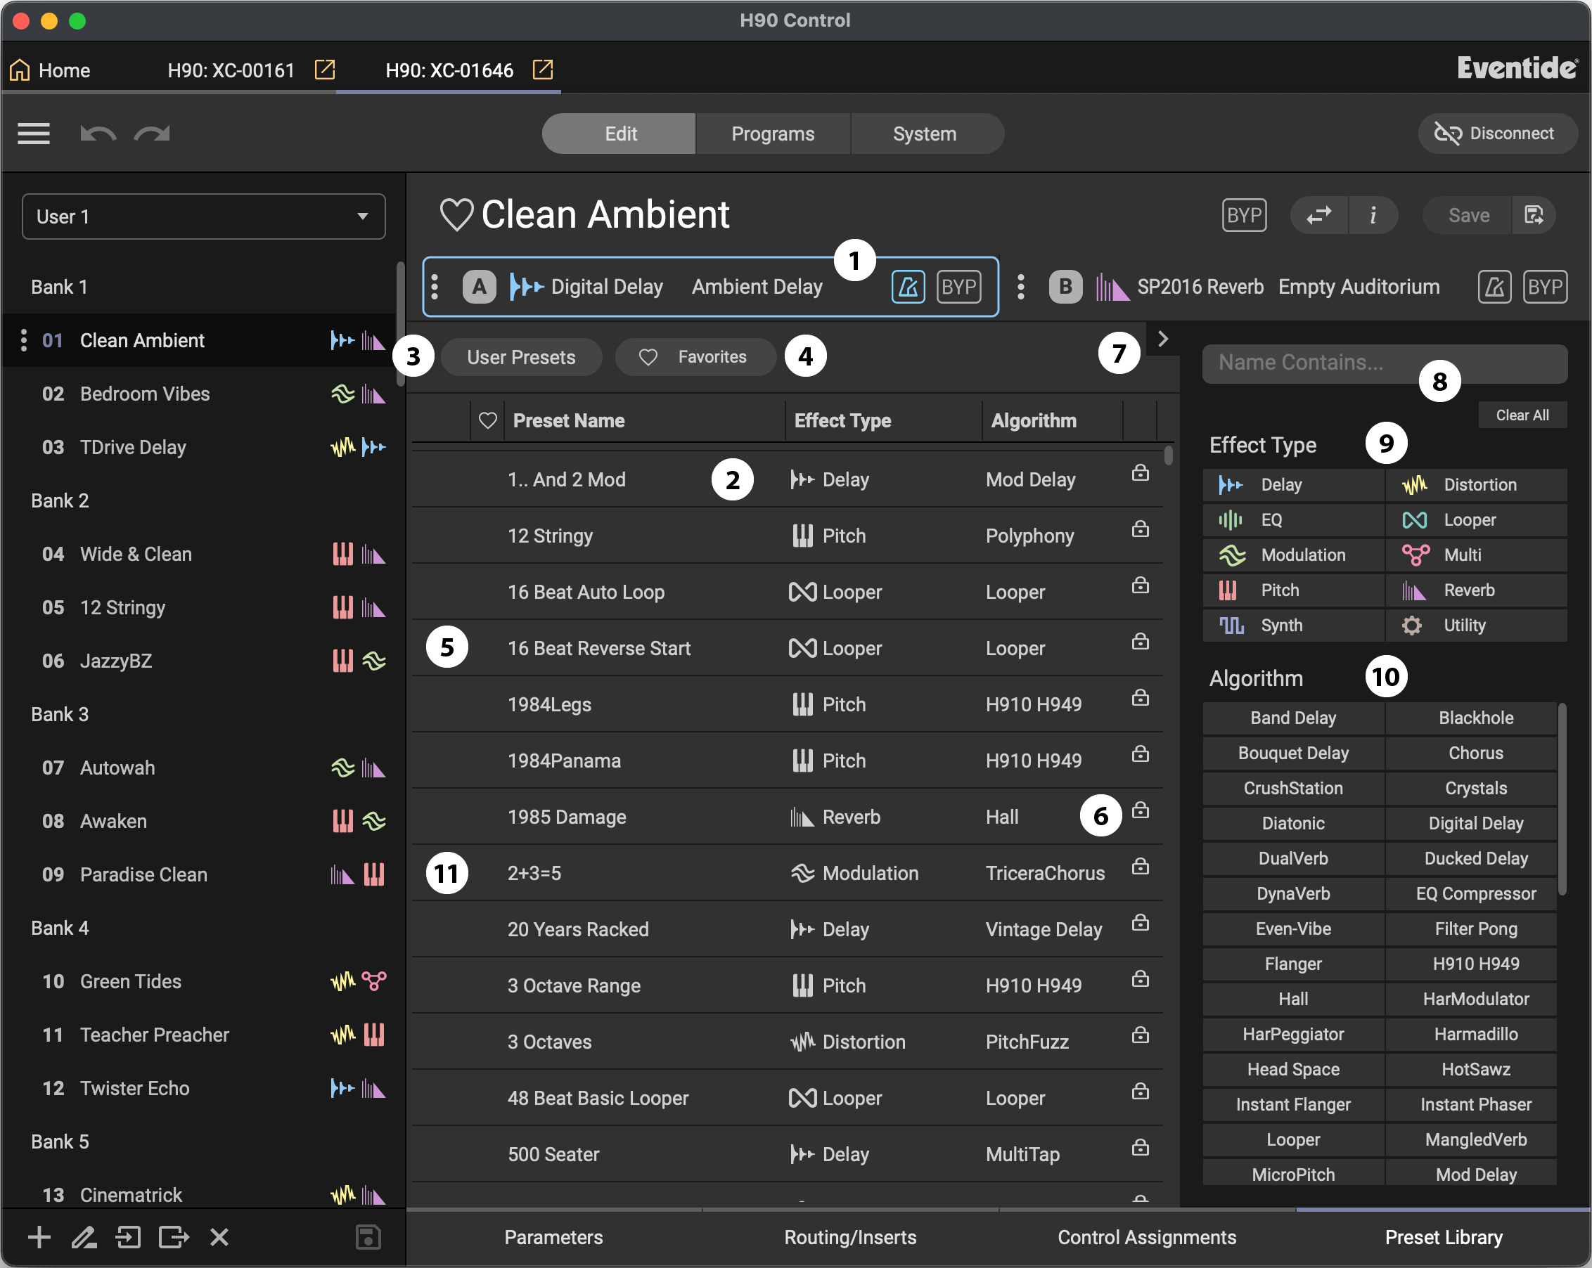Favorite the Clean Ambient program heart

coord(456,215)
